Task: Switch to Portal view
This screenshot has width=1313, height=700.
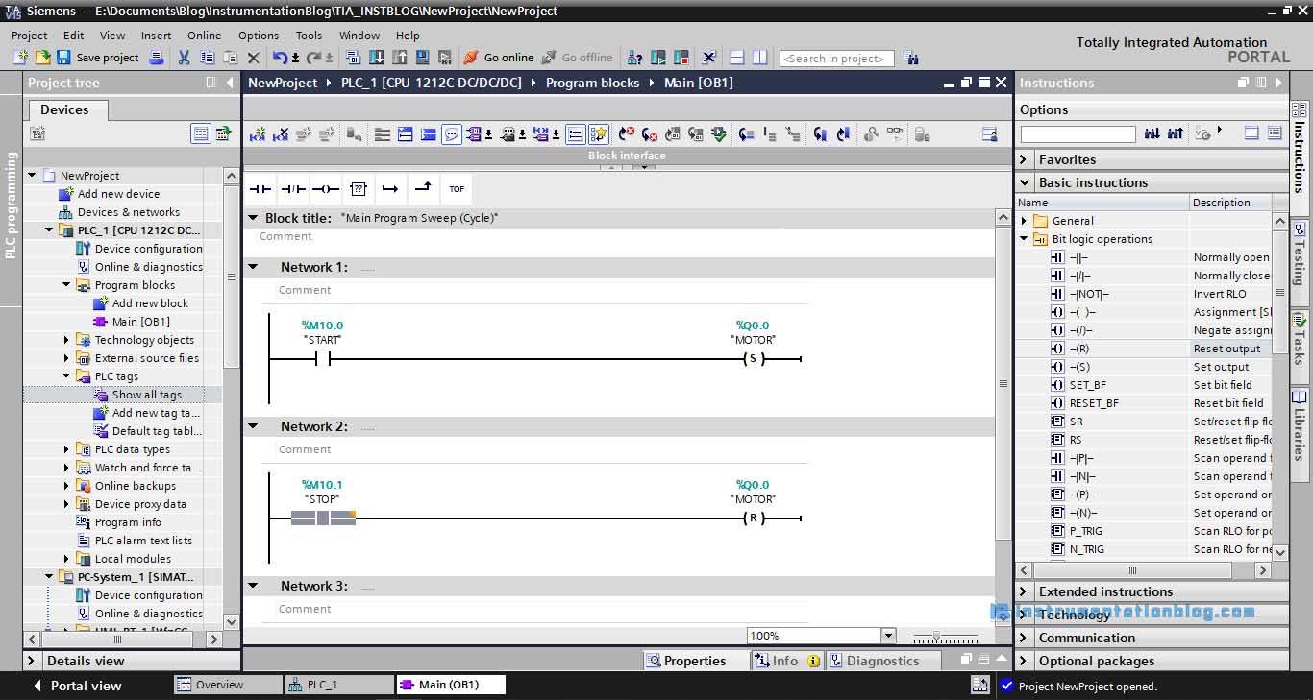Action: (x=77, y=686)
